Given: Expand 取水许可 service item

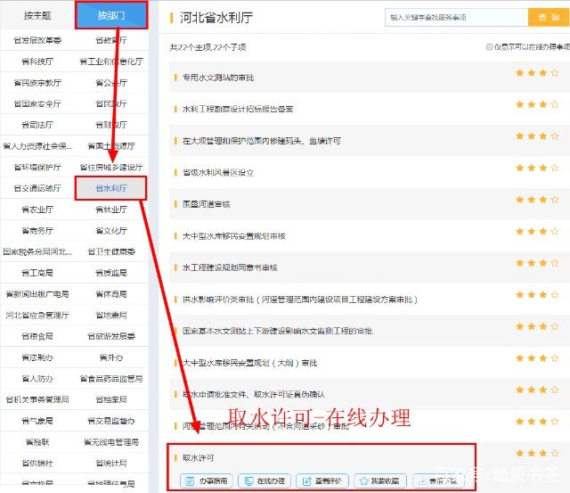Looking at the screenshot, I should [x=198, y=457].
